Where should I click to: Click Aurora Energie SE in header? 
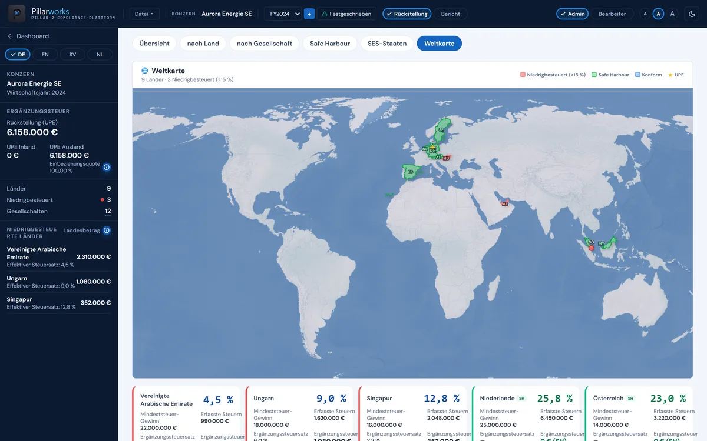(227, 14)
